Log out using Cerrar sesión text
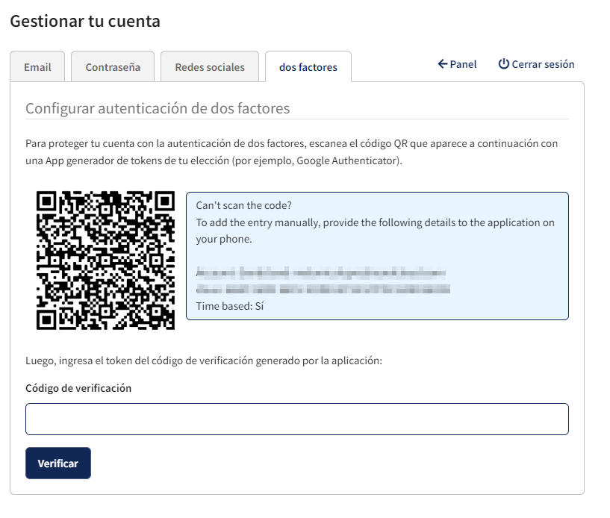 click(x=543, y=64)
